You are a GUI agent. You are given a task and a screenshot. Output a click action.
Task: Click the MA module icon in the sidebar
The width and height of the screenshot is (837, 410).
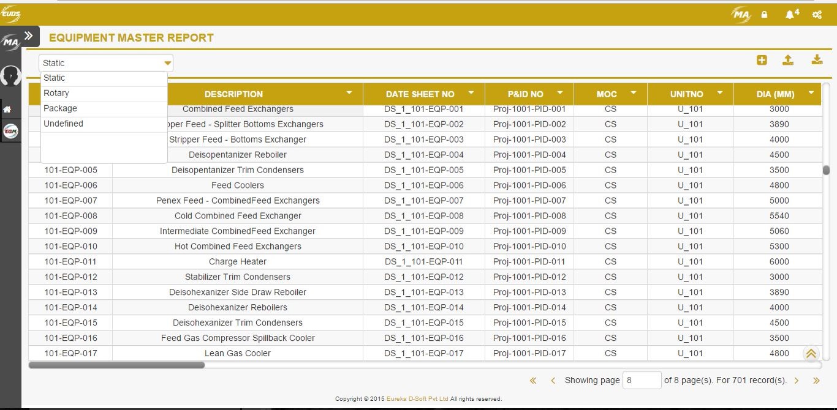10,43
